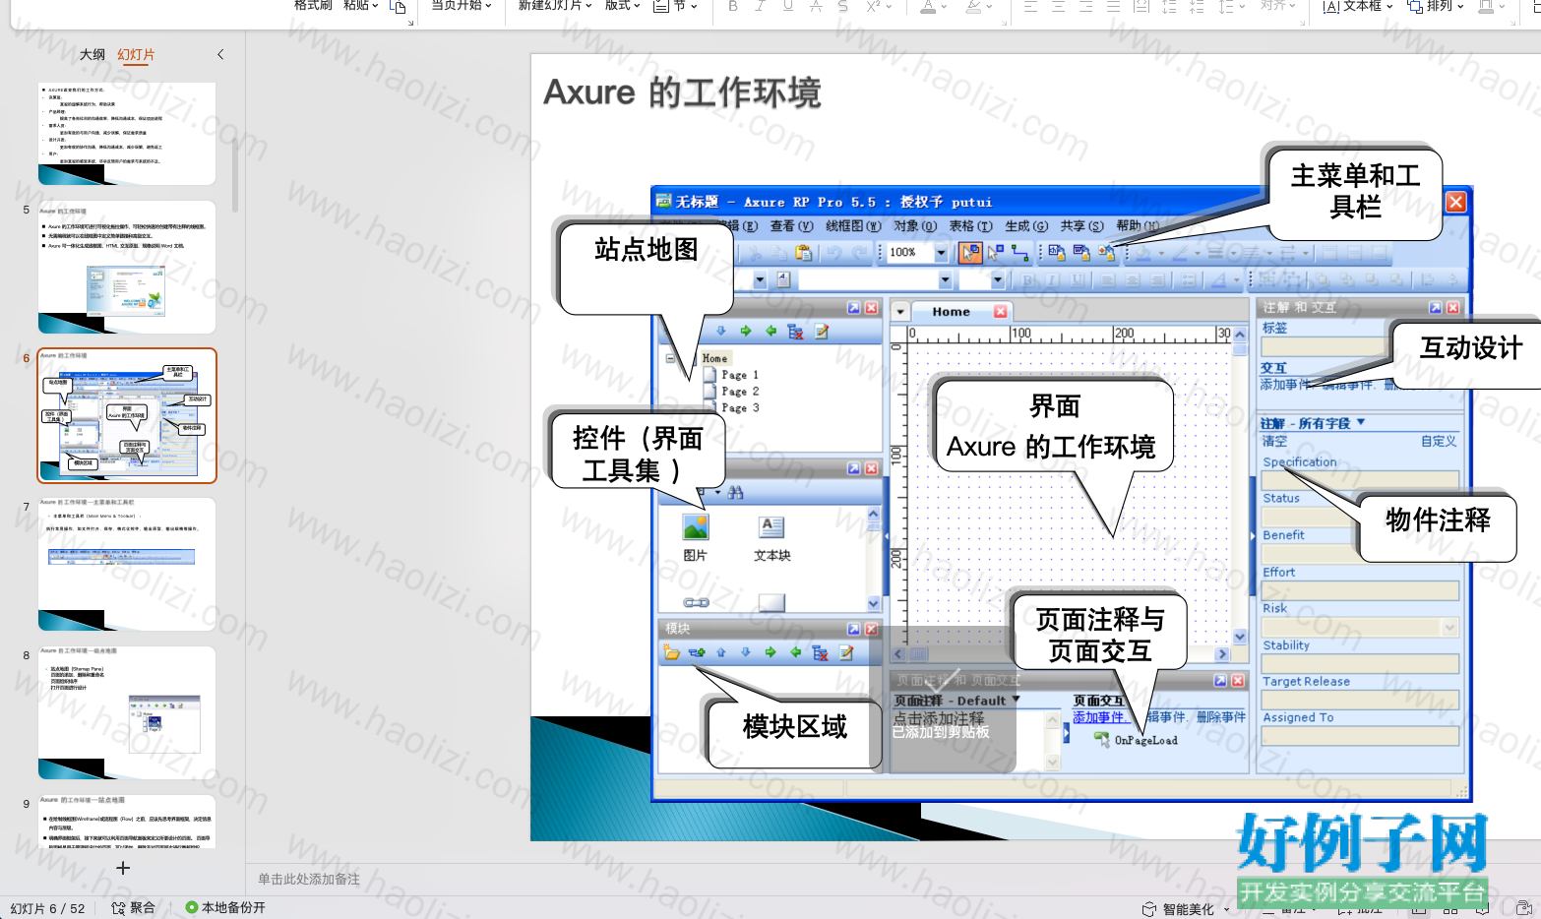Select the slide thumbnail above slide 5
Screen dimensions: 1541x919
(x=127, y=134)
